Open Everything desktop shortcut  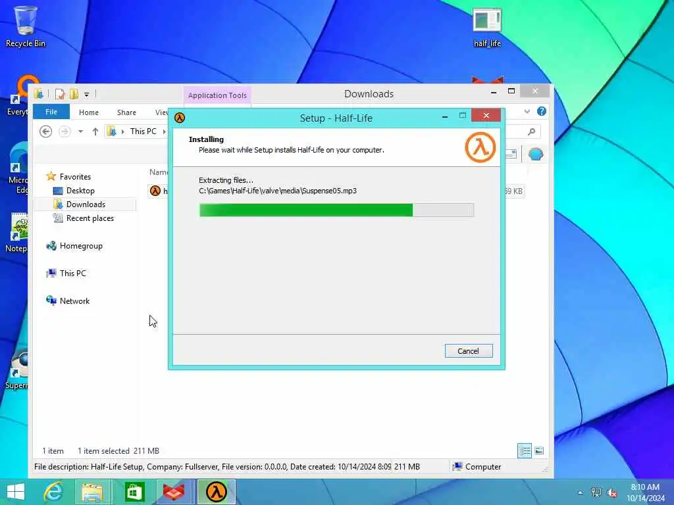(17, 96)
